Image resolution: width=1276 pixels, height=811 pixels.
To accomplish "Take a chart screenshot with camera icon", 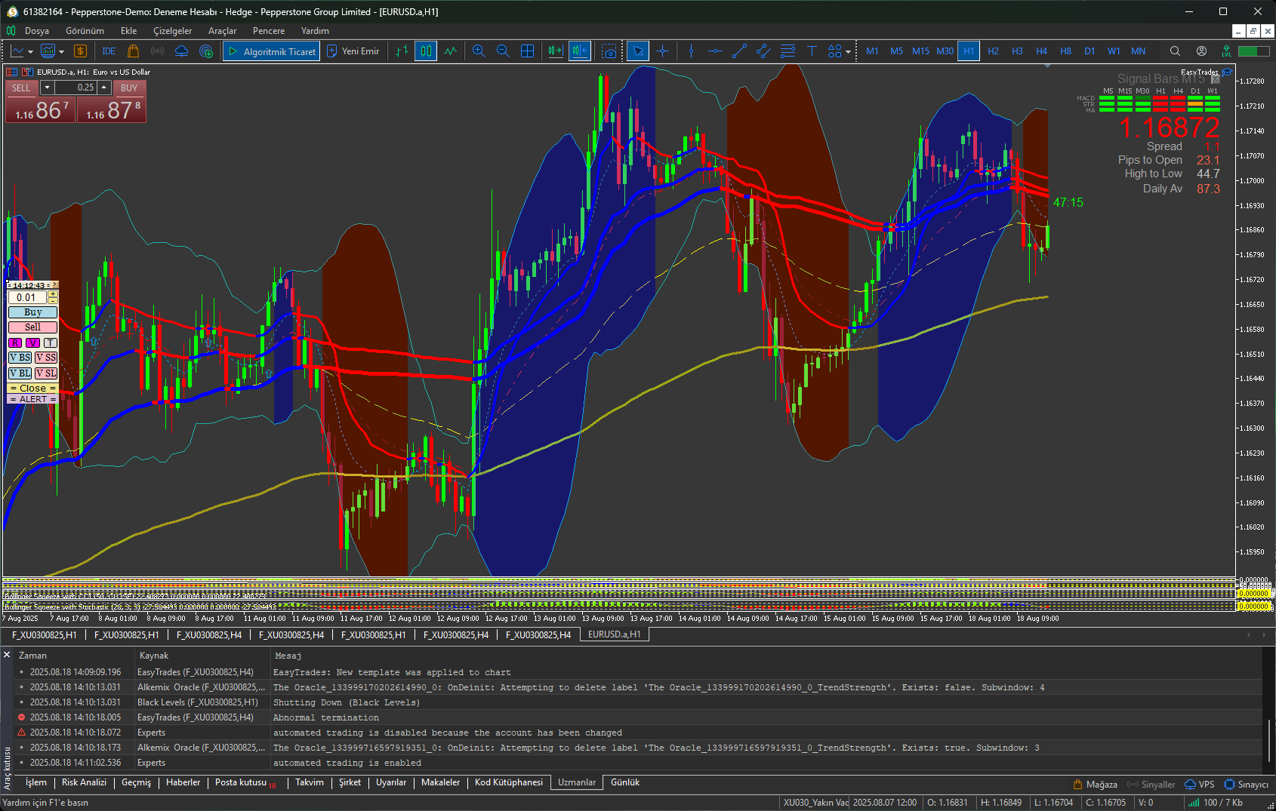I will (x=609, y=51).
